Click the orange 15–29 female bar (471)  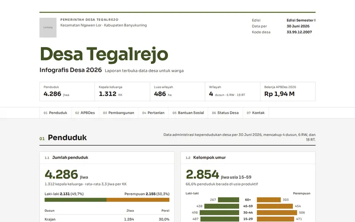pyautogui.click(x=276, y=219)
